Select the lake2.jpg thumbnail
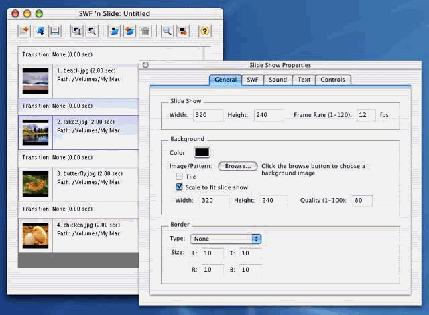Image resolution: width=429 pixels, height=315 pixels. click(36, 132)
